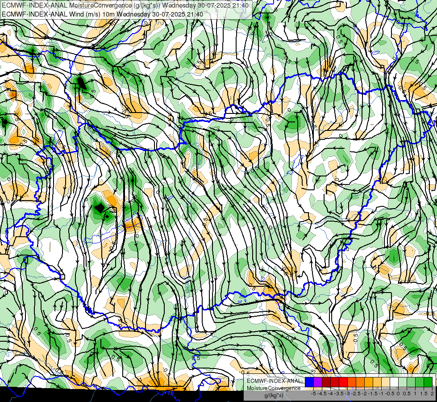This screenshot has width=437, height=402.
Task: Select the dark maroon legend swatch
Action: click(x=326, y=382)
